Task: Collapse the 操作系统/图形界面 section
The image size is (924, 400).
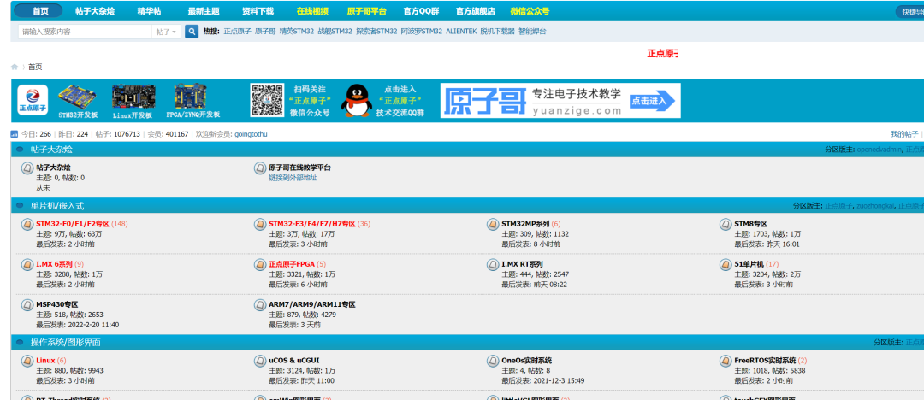Action: (x=20, y=342)
